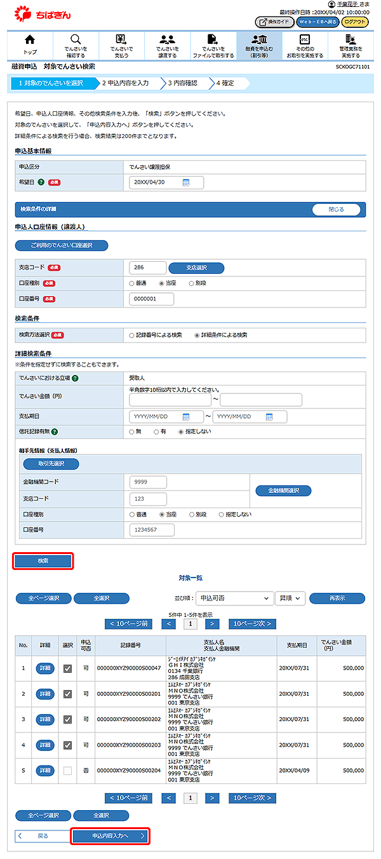Click bottom 全選択 button
This screenshot has height=859, width=381.
click(x=101, y=815)
